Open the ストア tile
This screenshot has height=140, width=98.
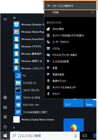[74, 103]
